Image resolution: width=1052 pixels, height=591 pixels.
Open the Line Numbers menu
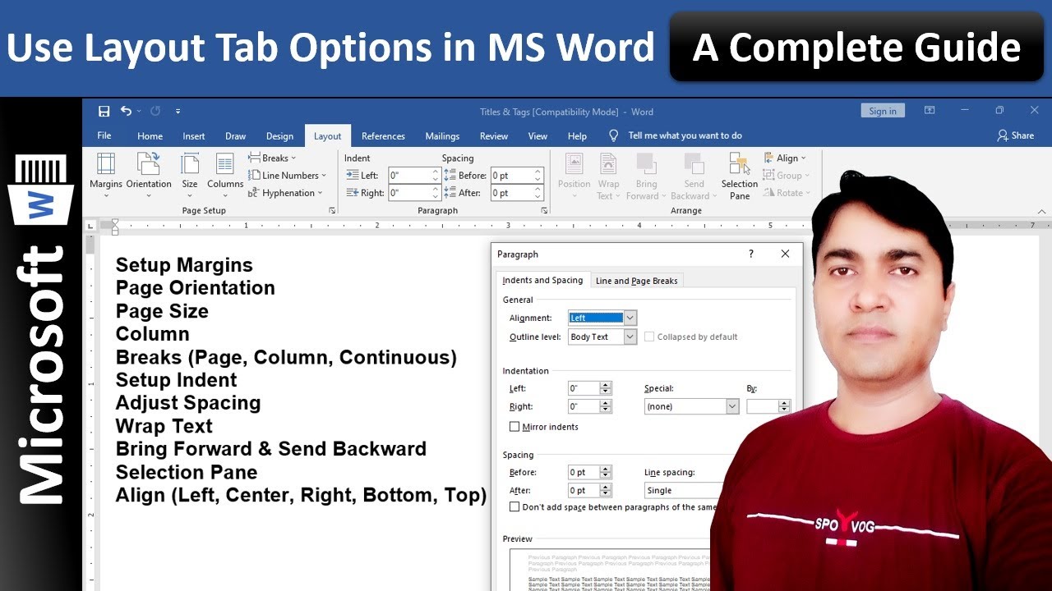pyautogui.click(x=287, y=175)
